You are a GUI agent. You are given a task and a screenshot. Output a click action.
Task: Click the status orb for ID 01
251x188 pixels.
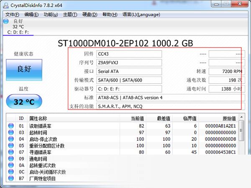(11, 126)
